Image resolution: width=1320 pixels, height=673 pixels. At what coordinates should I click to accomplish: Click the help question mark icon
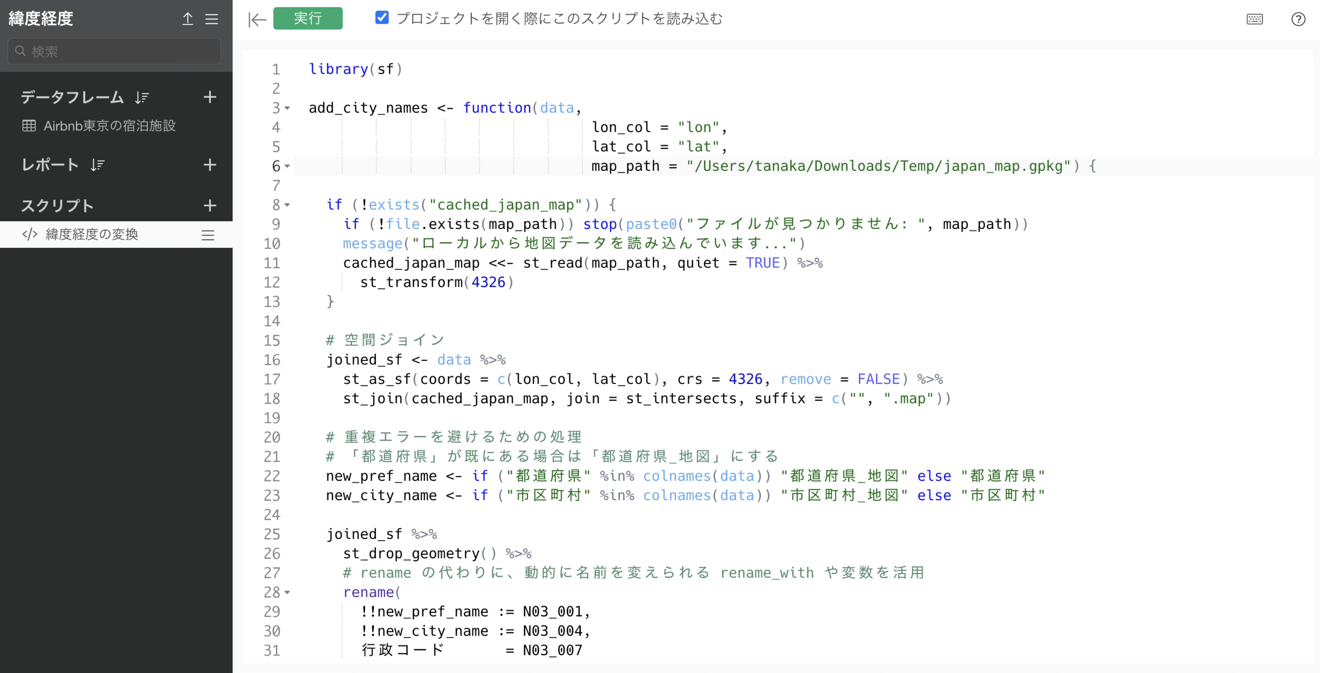point(1298,19)
